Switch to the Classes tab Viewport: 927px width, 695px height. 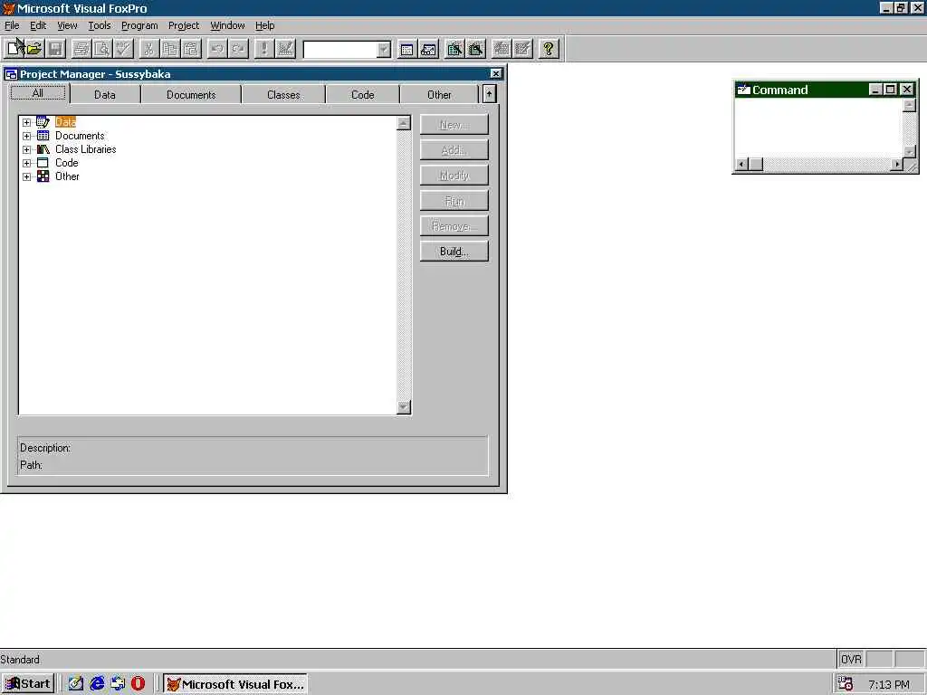coord(283,94)
